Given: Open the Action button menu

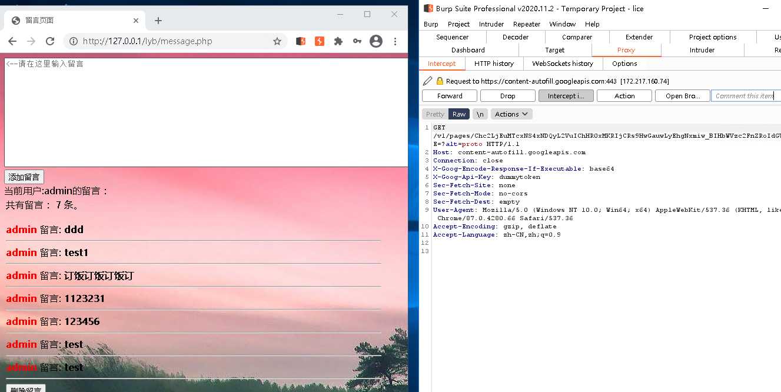Looking at the screenshot, I should tap(624, 96).
